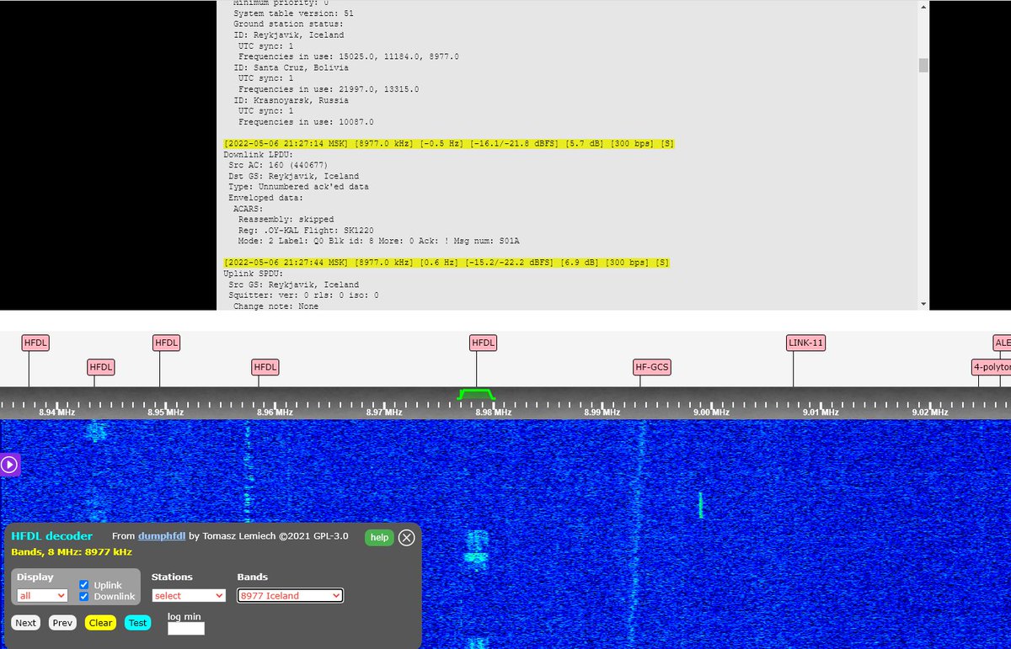Image resolution: width=1011 pixels, height=649 pixels.
Task: Select the HFDL label near 8.95 MHz
Action: click(x=166, y=343)
